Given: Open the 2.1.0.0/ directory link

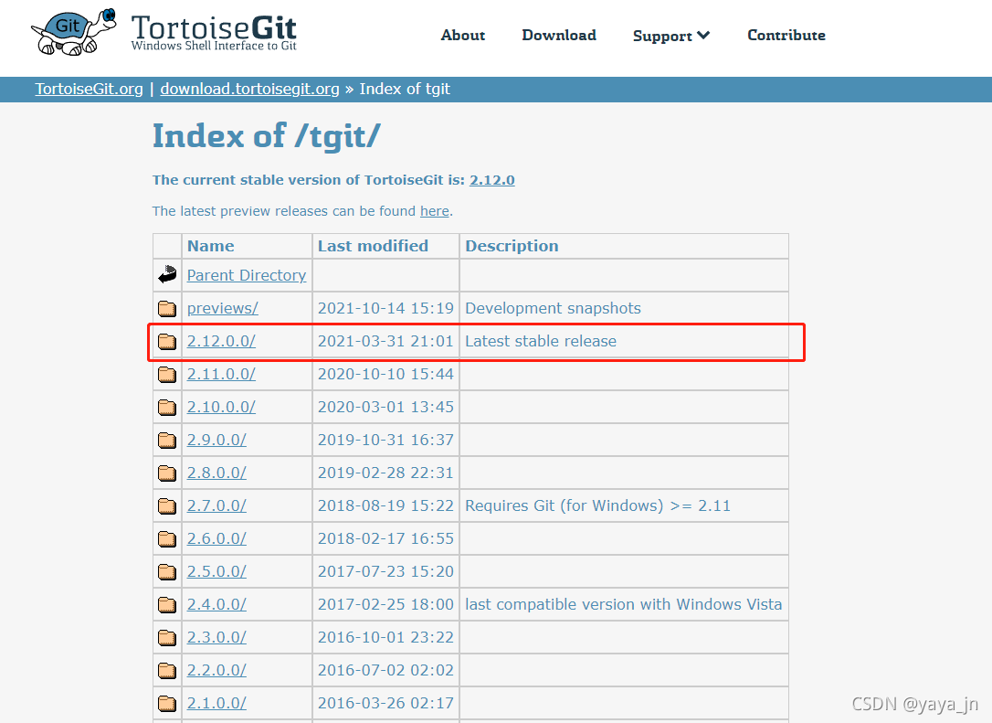Looking at the screenshot, I should coord(217,704).
